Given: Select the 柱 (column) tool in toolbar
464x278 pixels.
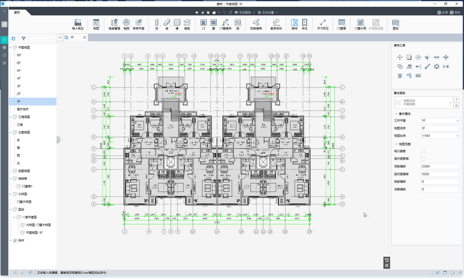Looking at the screenshot, I should (157, 24).
